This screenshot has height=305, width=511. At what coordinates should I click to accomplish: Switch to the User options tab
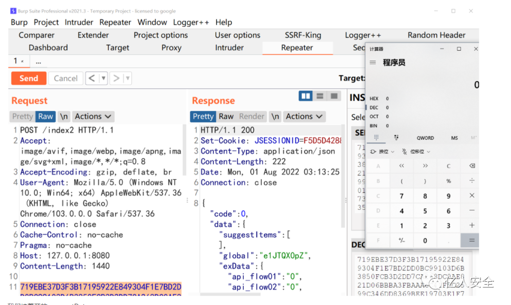[237, 35]
